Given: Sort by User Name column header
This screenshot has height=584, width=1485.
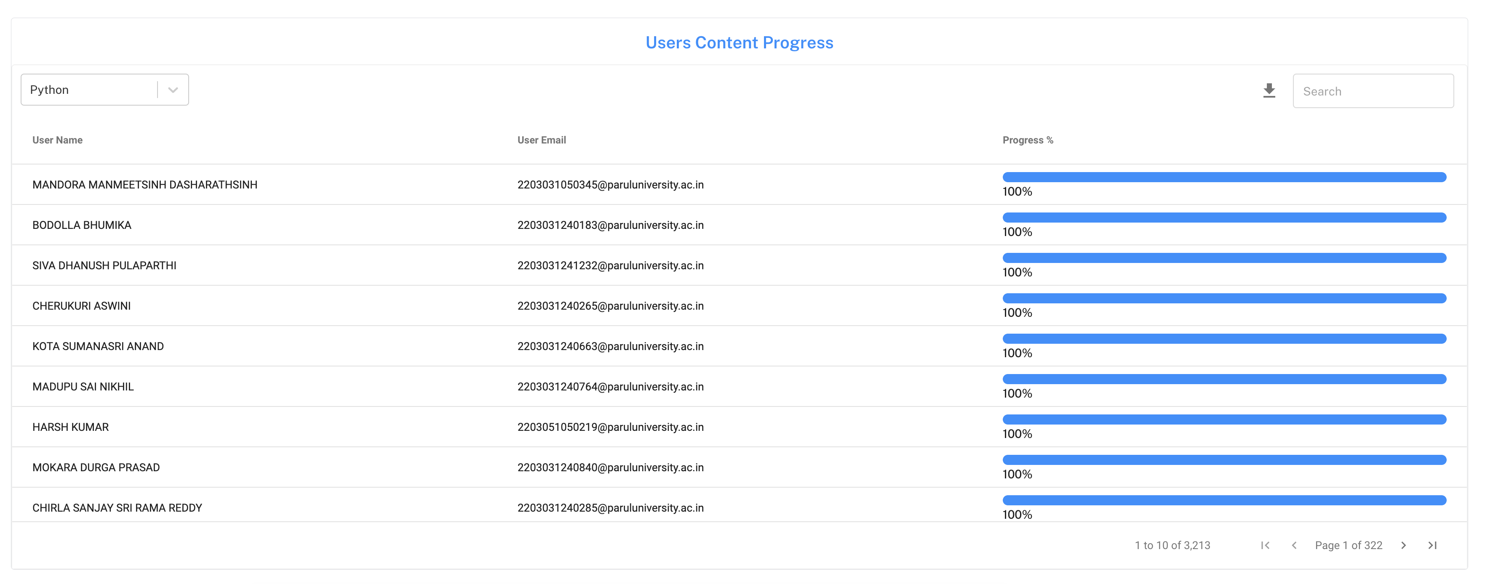Looking at the screenshot, I should [57, 140].
